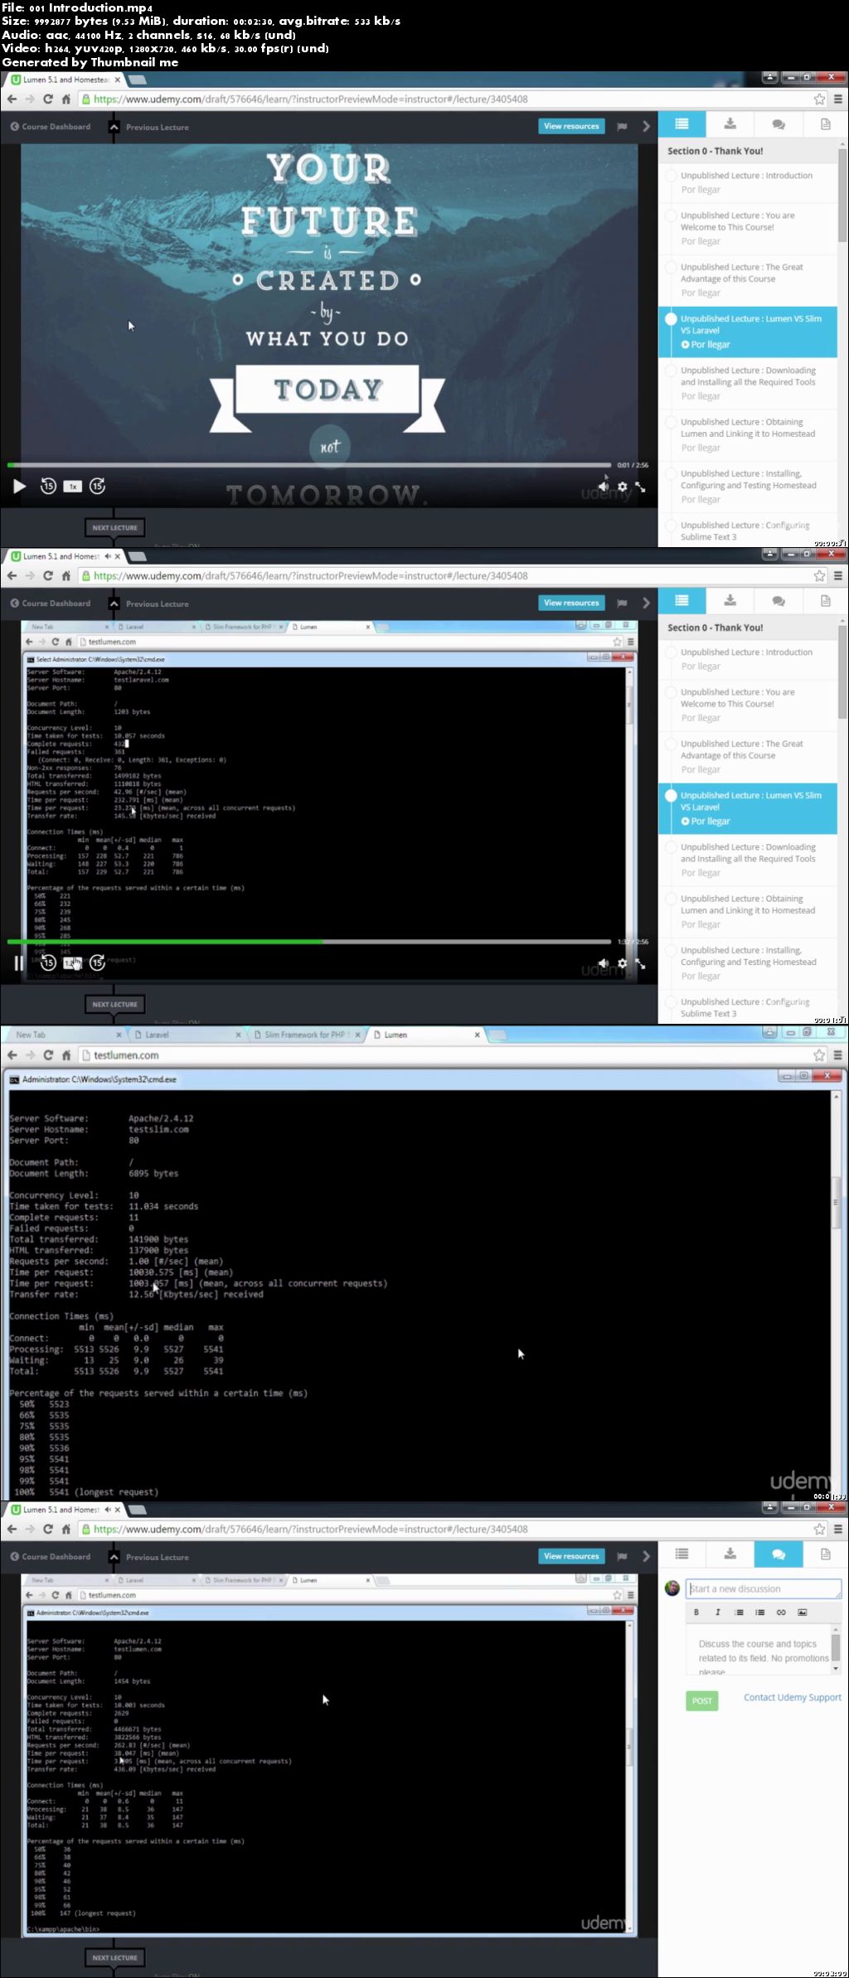Open the 1x speed selector in the poster frame
Viewport: 849px width, 1978px height.
click(x=73, y=487)
